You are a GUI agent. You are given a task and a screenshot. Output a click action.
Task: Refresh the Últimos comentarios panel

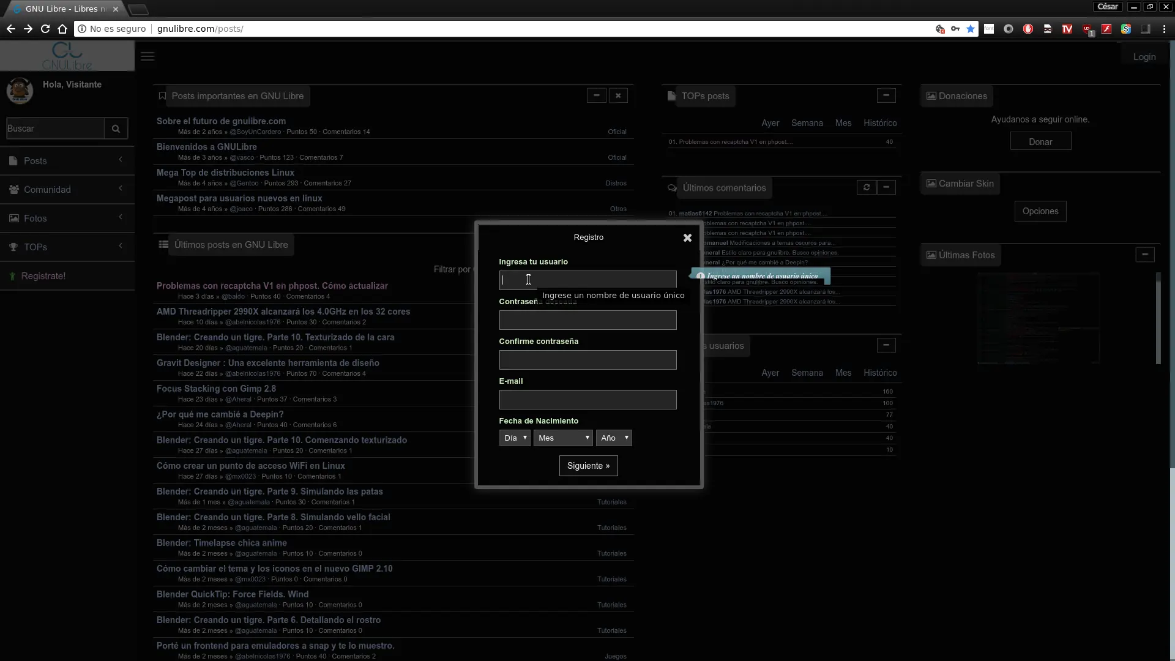(x=867, y=187)
